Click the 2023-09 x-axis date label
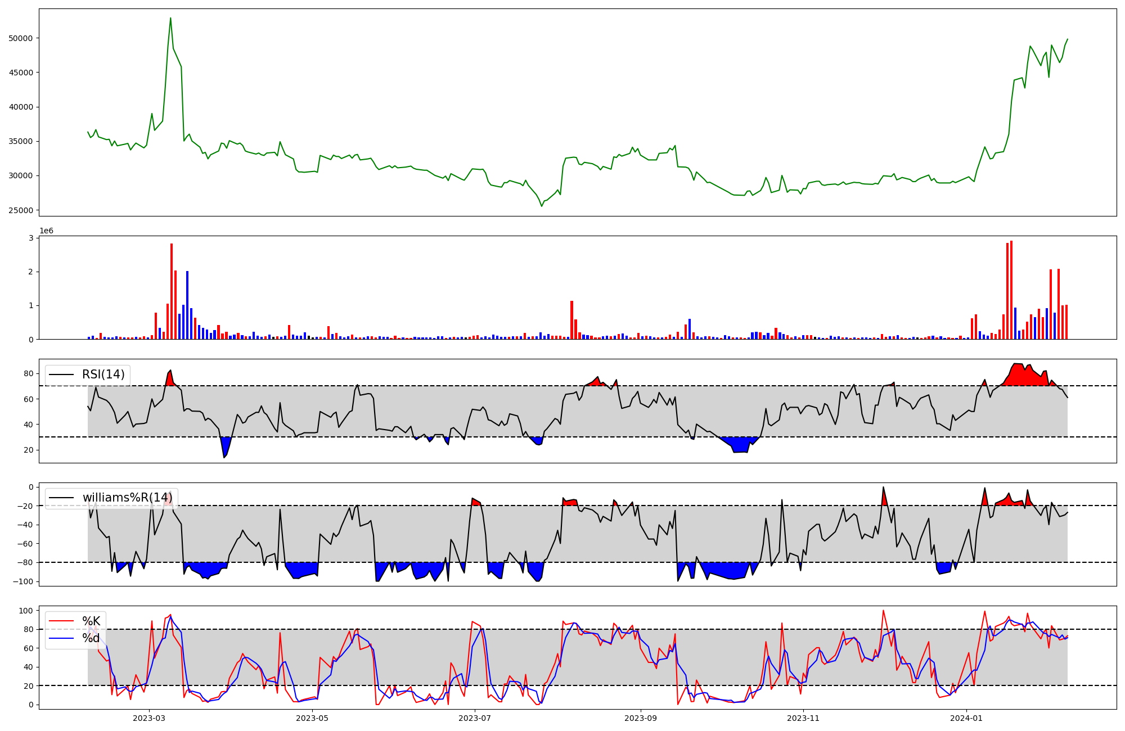 pos(640,718)
